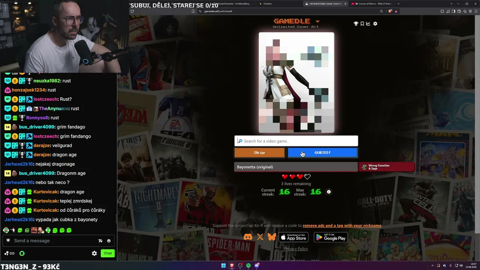
Task: Show hidden system tray icons
Action: pyautogui.click(x=433, y=266)
